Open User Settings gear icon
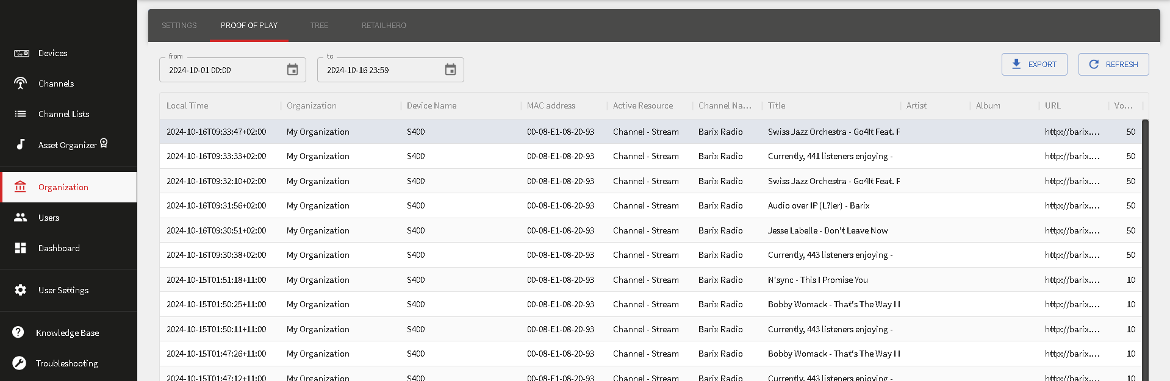 pos(21,290)
